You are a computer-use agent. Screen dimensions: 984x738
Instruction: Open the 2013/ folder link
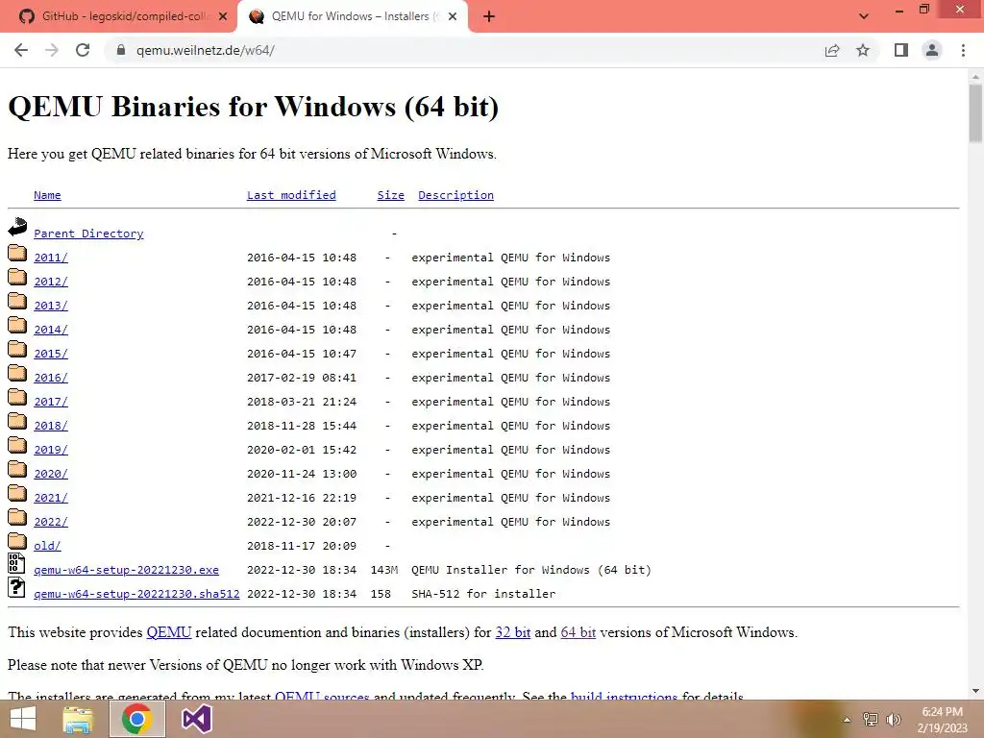(51, 306)
